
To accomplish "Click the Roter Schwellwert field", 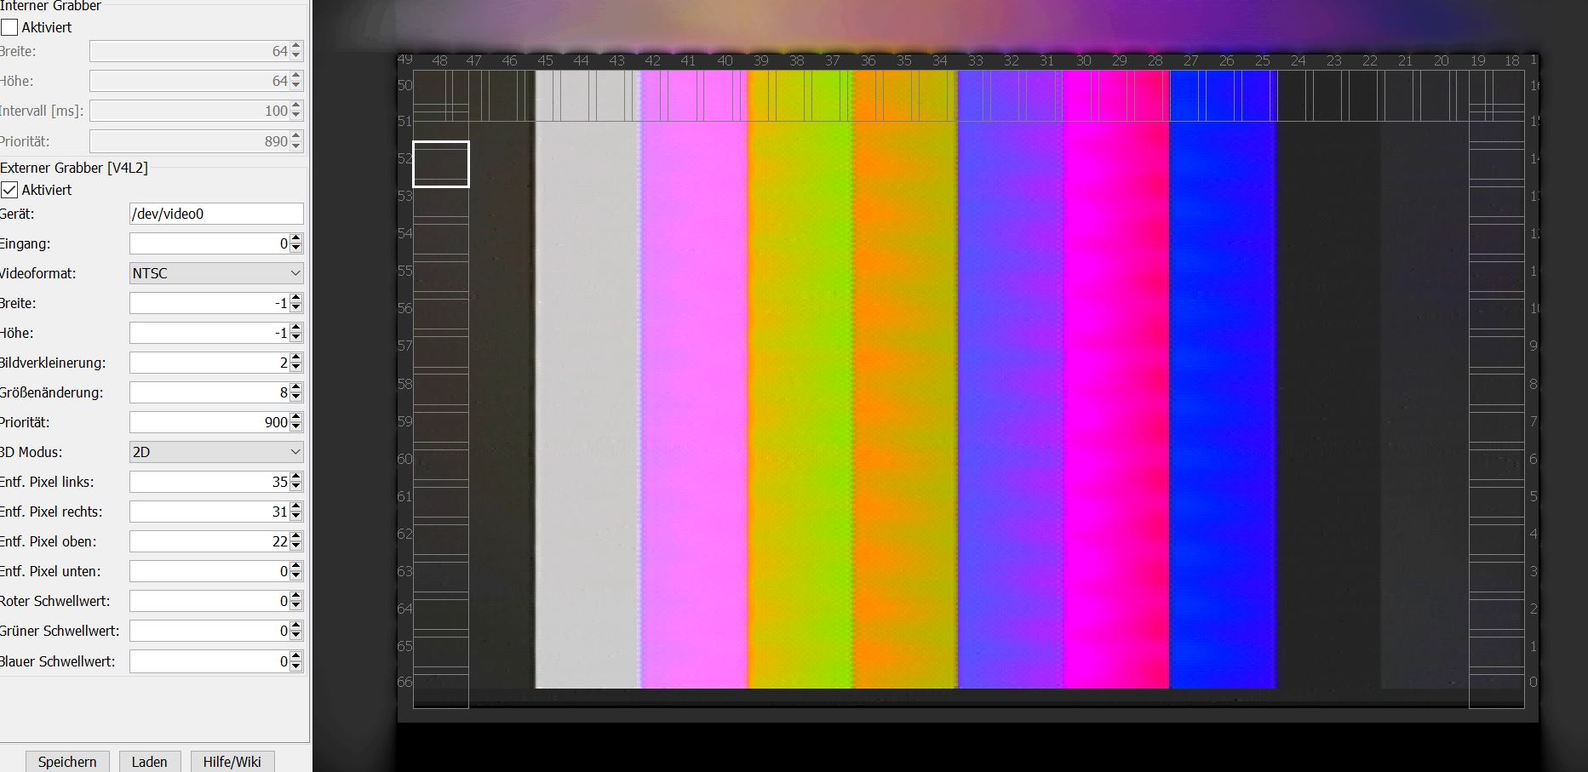I will [209, 601].
